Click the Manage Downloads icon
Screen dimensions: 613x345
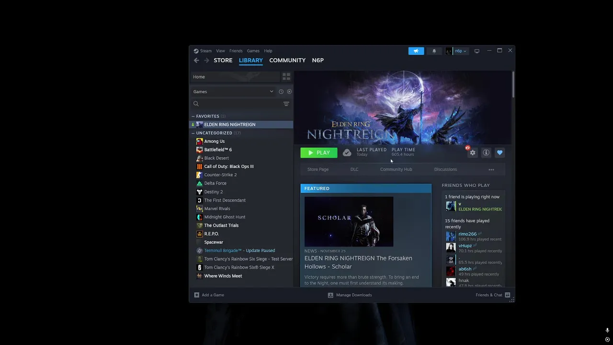330,295
